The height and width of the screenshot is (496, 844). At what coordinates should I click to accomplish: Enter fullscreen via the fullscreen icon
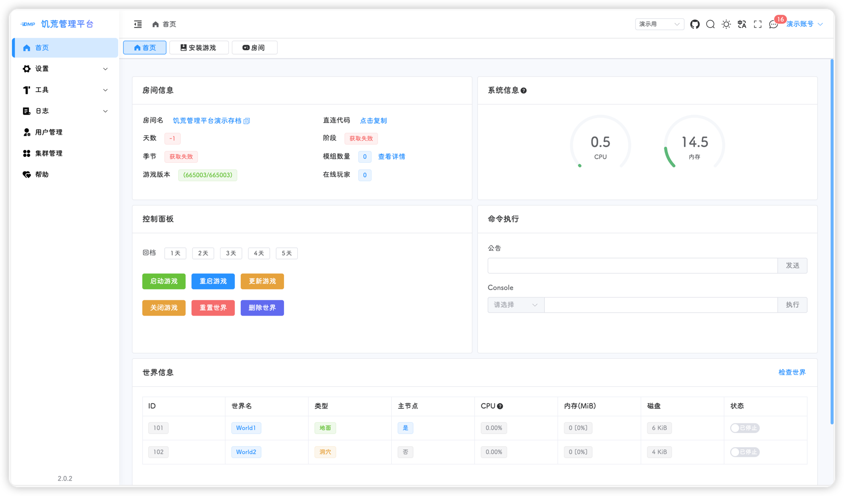pyautogui.click(x=757, y=24)
